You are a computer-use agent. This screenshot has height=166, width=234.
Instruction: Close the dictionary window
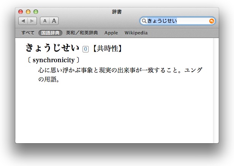21,12
